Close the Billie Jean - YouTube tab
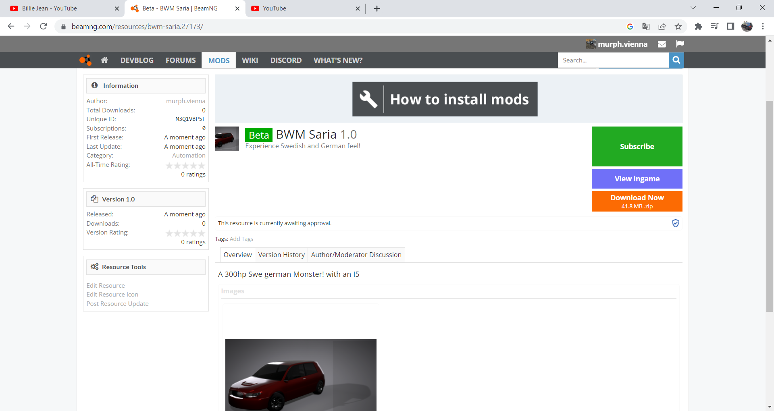This screenshot has width=774, height=411. (117, 8)
